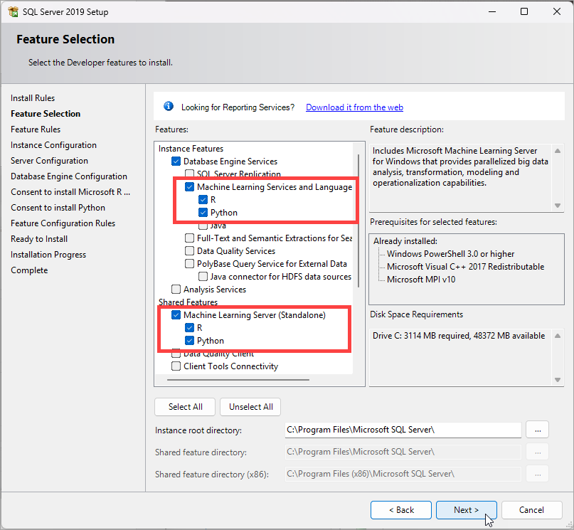
Task: Tick the Analysis Services checkbox
Action: [176, 290]
